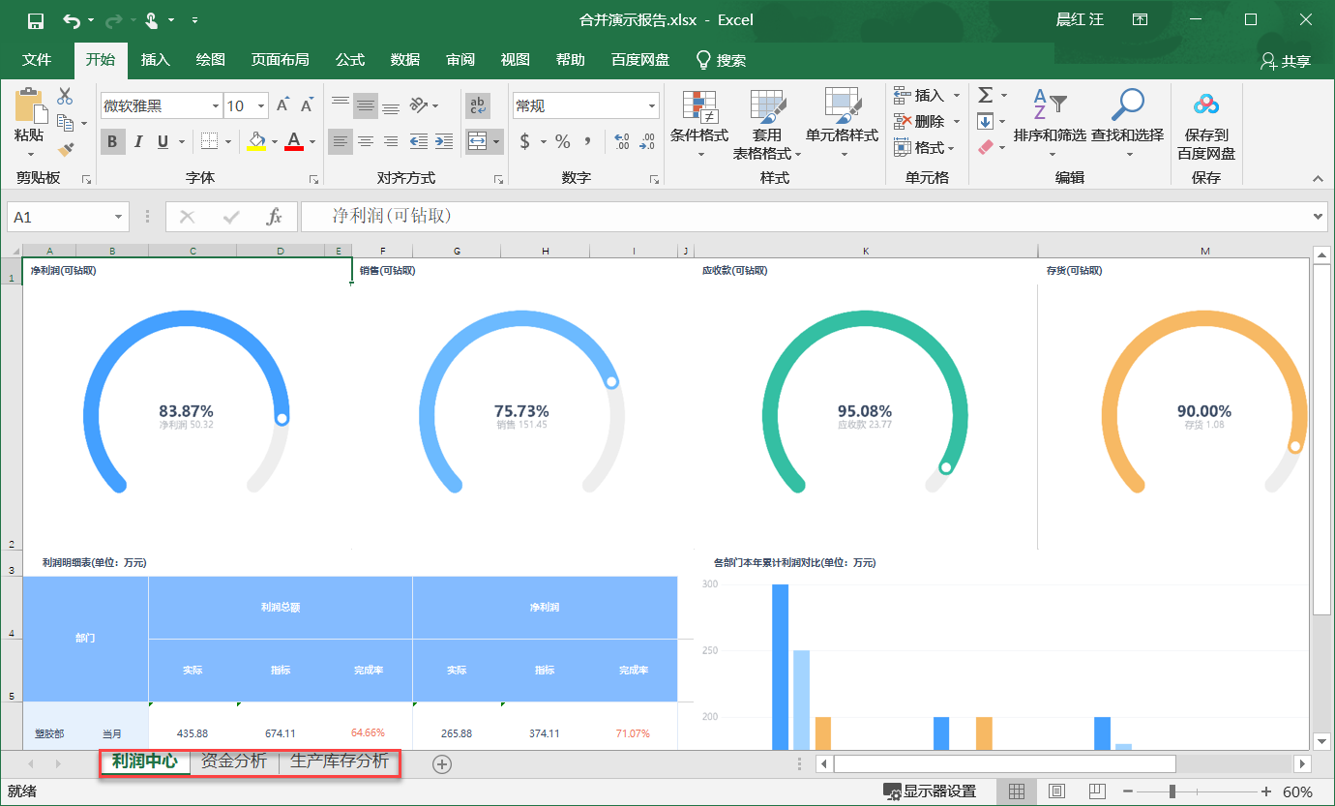
Task: Switch to Page Layout view in status bar
Action: pos(1057,791)
